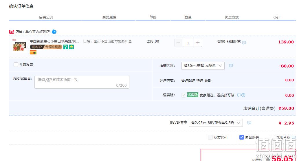Click the 给卖家留言 message text box

coord(82,82)
